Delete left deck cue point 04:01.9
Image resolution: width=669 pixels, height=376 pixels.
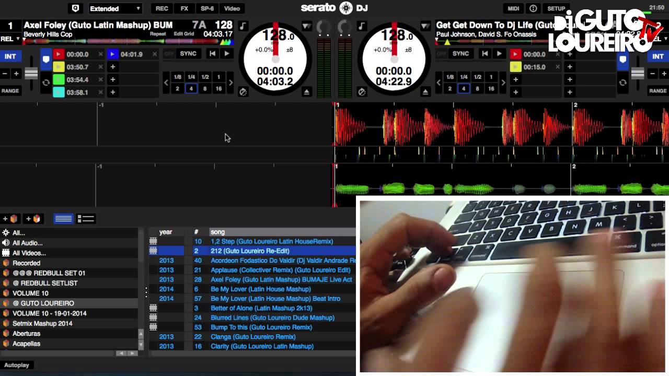(155, 54)
